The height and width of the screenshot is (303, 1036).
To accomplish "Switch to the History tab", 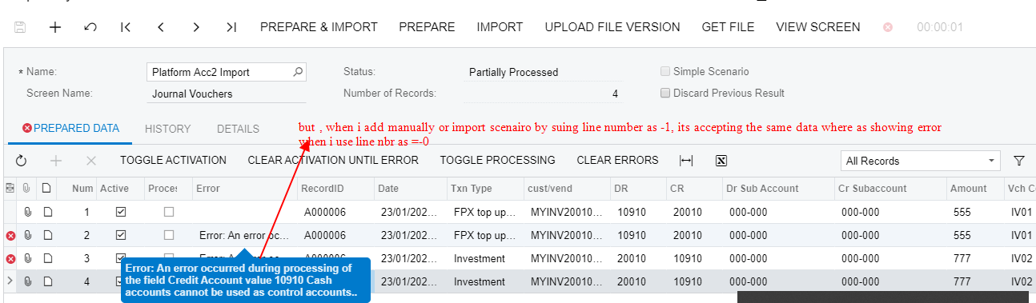I will pos(168,129).
